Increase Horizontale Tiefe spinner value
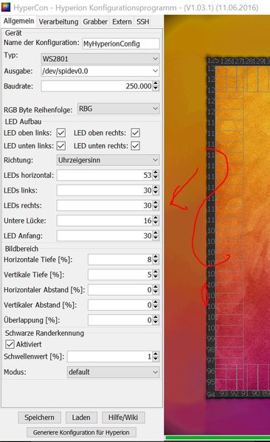 coord(156,257)
